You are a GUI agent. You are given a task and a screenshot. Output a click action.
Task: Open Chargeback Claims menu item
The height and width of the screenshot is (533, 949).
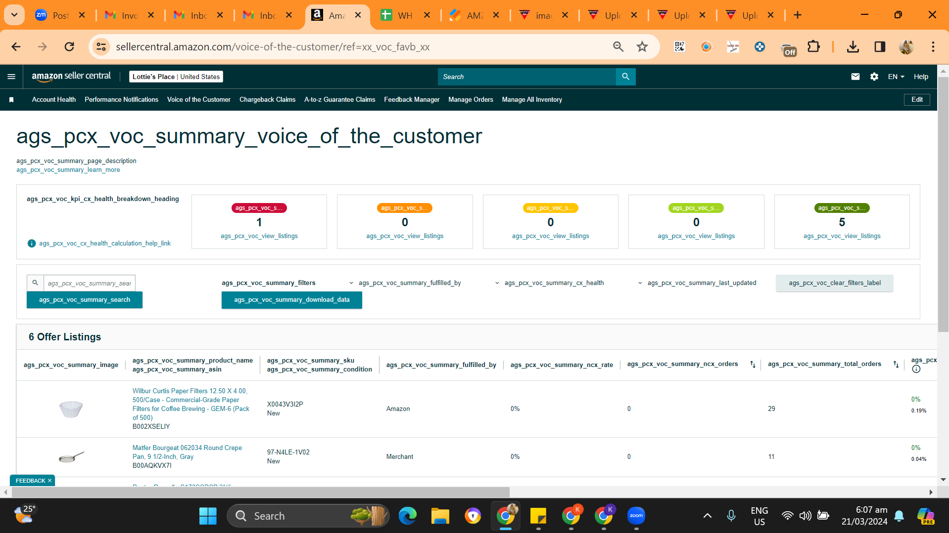[267, 100]
